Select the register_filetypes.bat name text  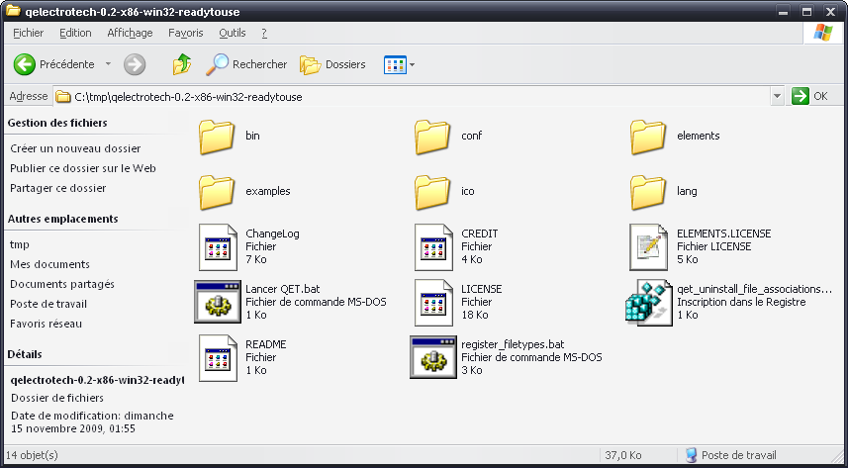(x=513, y=344)
